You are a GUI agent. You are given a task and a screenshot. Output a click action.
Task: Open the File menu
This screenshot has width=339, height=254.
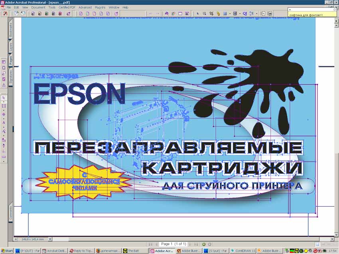(x=9, y=7)
